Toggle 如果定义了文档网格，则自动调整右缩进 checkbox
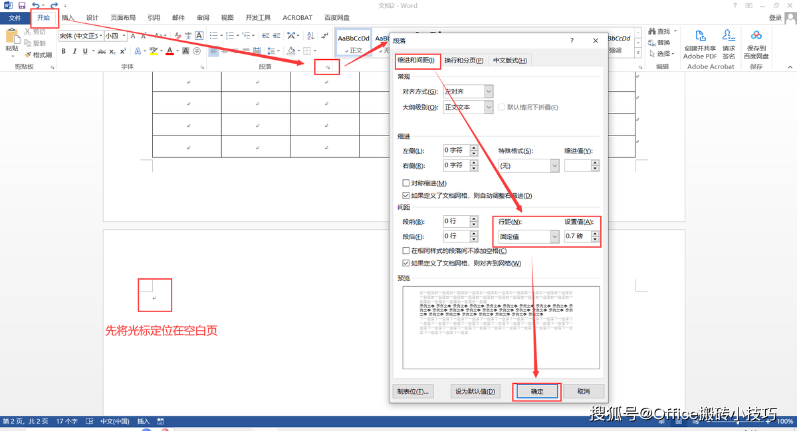 pos(405,195)
